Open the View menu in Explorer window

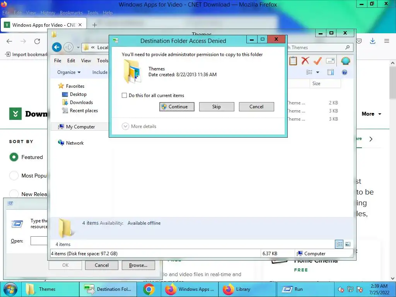86,61
